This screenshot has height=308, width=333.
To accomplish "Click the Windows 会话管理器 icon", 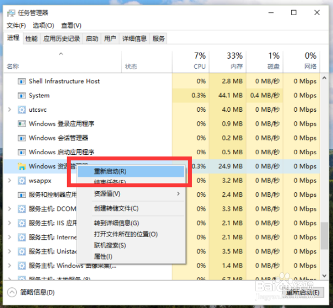I will pyautogui.click(x=22, y=138).
